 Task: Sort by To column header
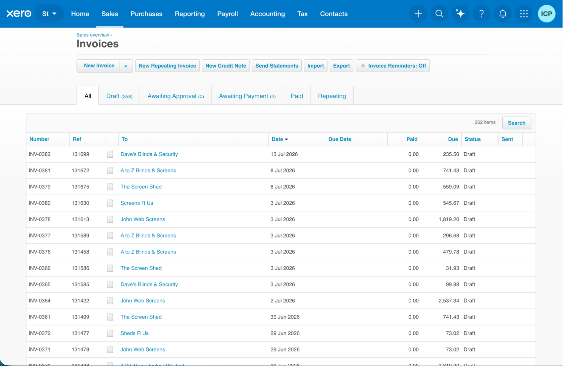(x=125, y=139)
